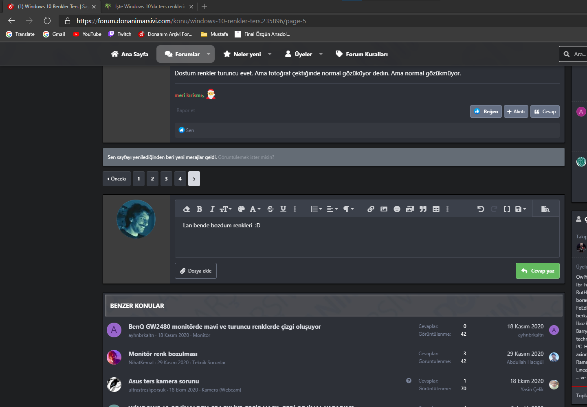Go back in browser history
Image resolution: width=587 pixels, height=407 pixels.
[11, 21]
